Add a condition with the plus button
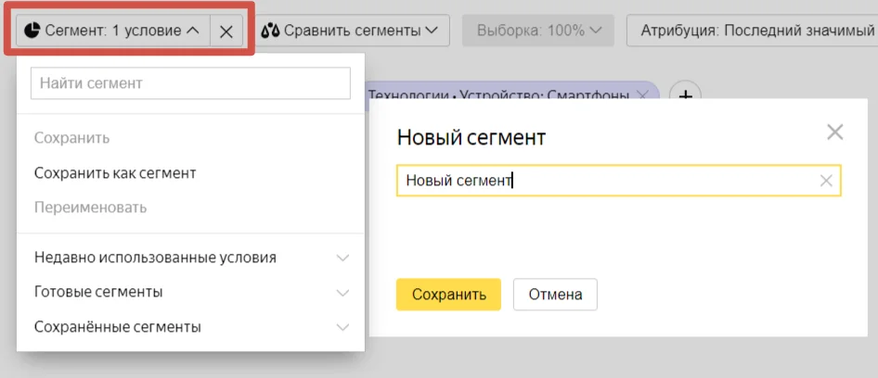The height and width of the screenshot is (378, 878). pyautogui.click(x=685, y=95)
